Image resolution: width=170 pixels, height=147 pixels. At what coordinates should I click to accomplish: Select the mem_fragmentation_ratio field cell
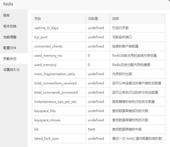[x=59, y=74]
